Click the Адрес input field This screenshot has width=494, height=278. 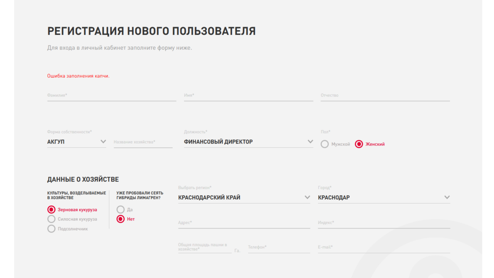tap(244, 223)
